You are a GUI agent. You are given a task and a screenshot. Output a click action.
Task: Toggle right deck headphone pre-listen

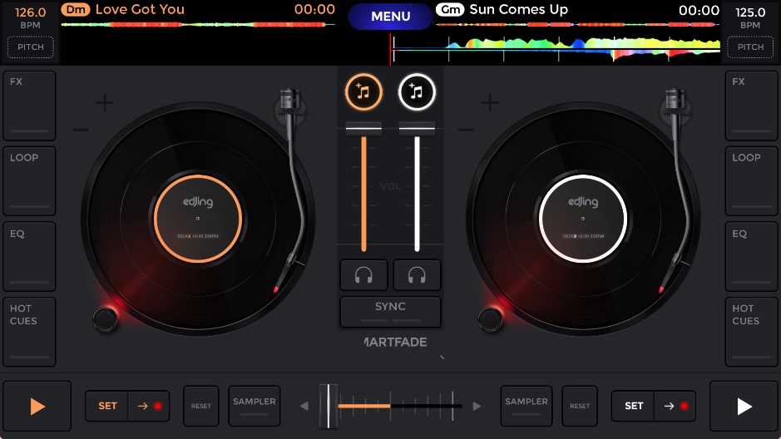[417, 275]
